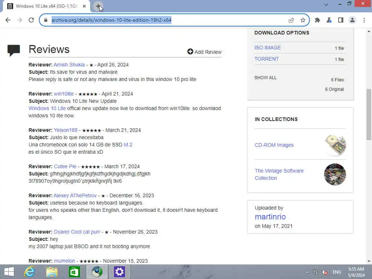Image resolution: width=372 pixels, height=279 pixels.
Task: Open reviewer Yeison188's profile
Action: (66, 130)
